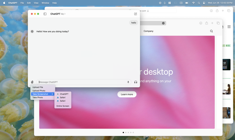Open the hamburger menu in the rear Safari window

click(x=229, y=27)
